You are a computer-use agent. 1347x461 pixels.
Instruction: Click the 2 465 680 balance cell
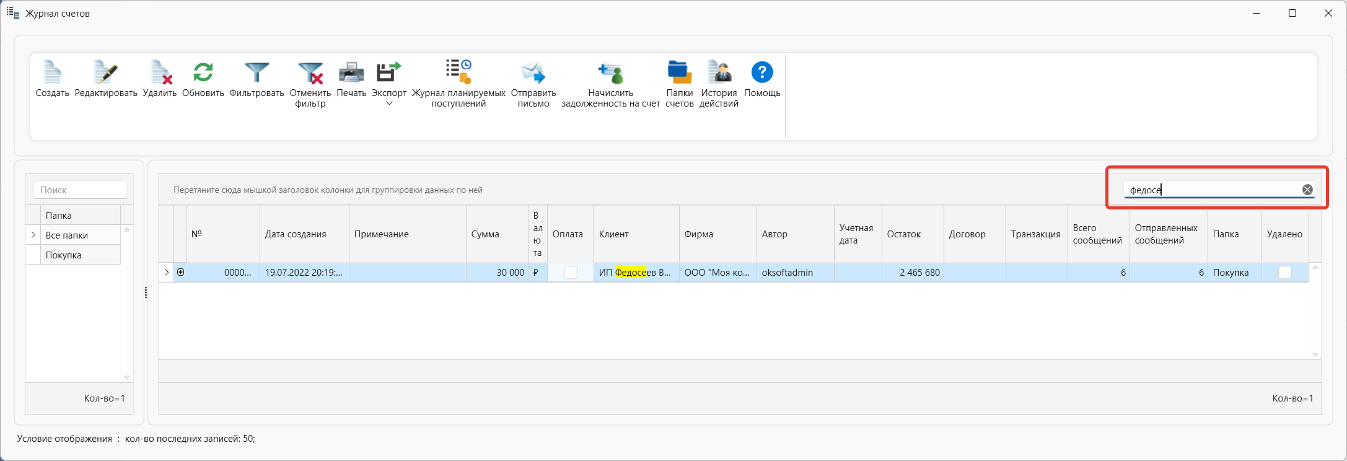tap(913, 273)
